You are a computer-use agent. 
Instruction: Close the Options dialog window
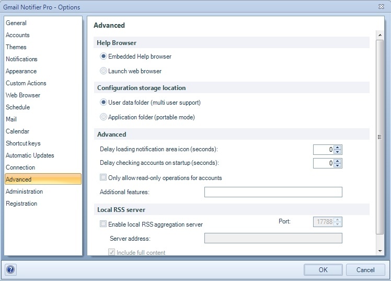pos(381,7)
